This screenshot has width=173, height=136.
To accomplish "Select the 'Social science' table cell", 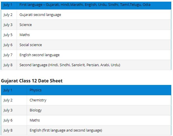I will pyautogui.click(x=31, y=45).
